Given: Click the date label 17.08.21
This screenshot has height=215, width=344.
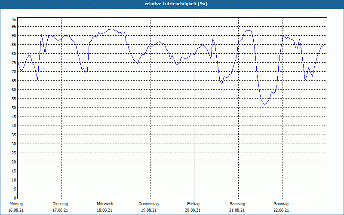Looking at the screenshot, I should (60, 210).
